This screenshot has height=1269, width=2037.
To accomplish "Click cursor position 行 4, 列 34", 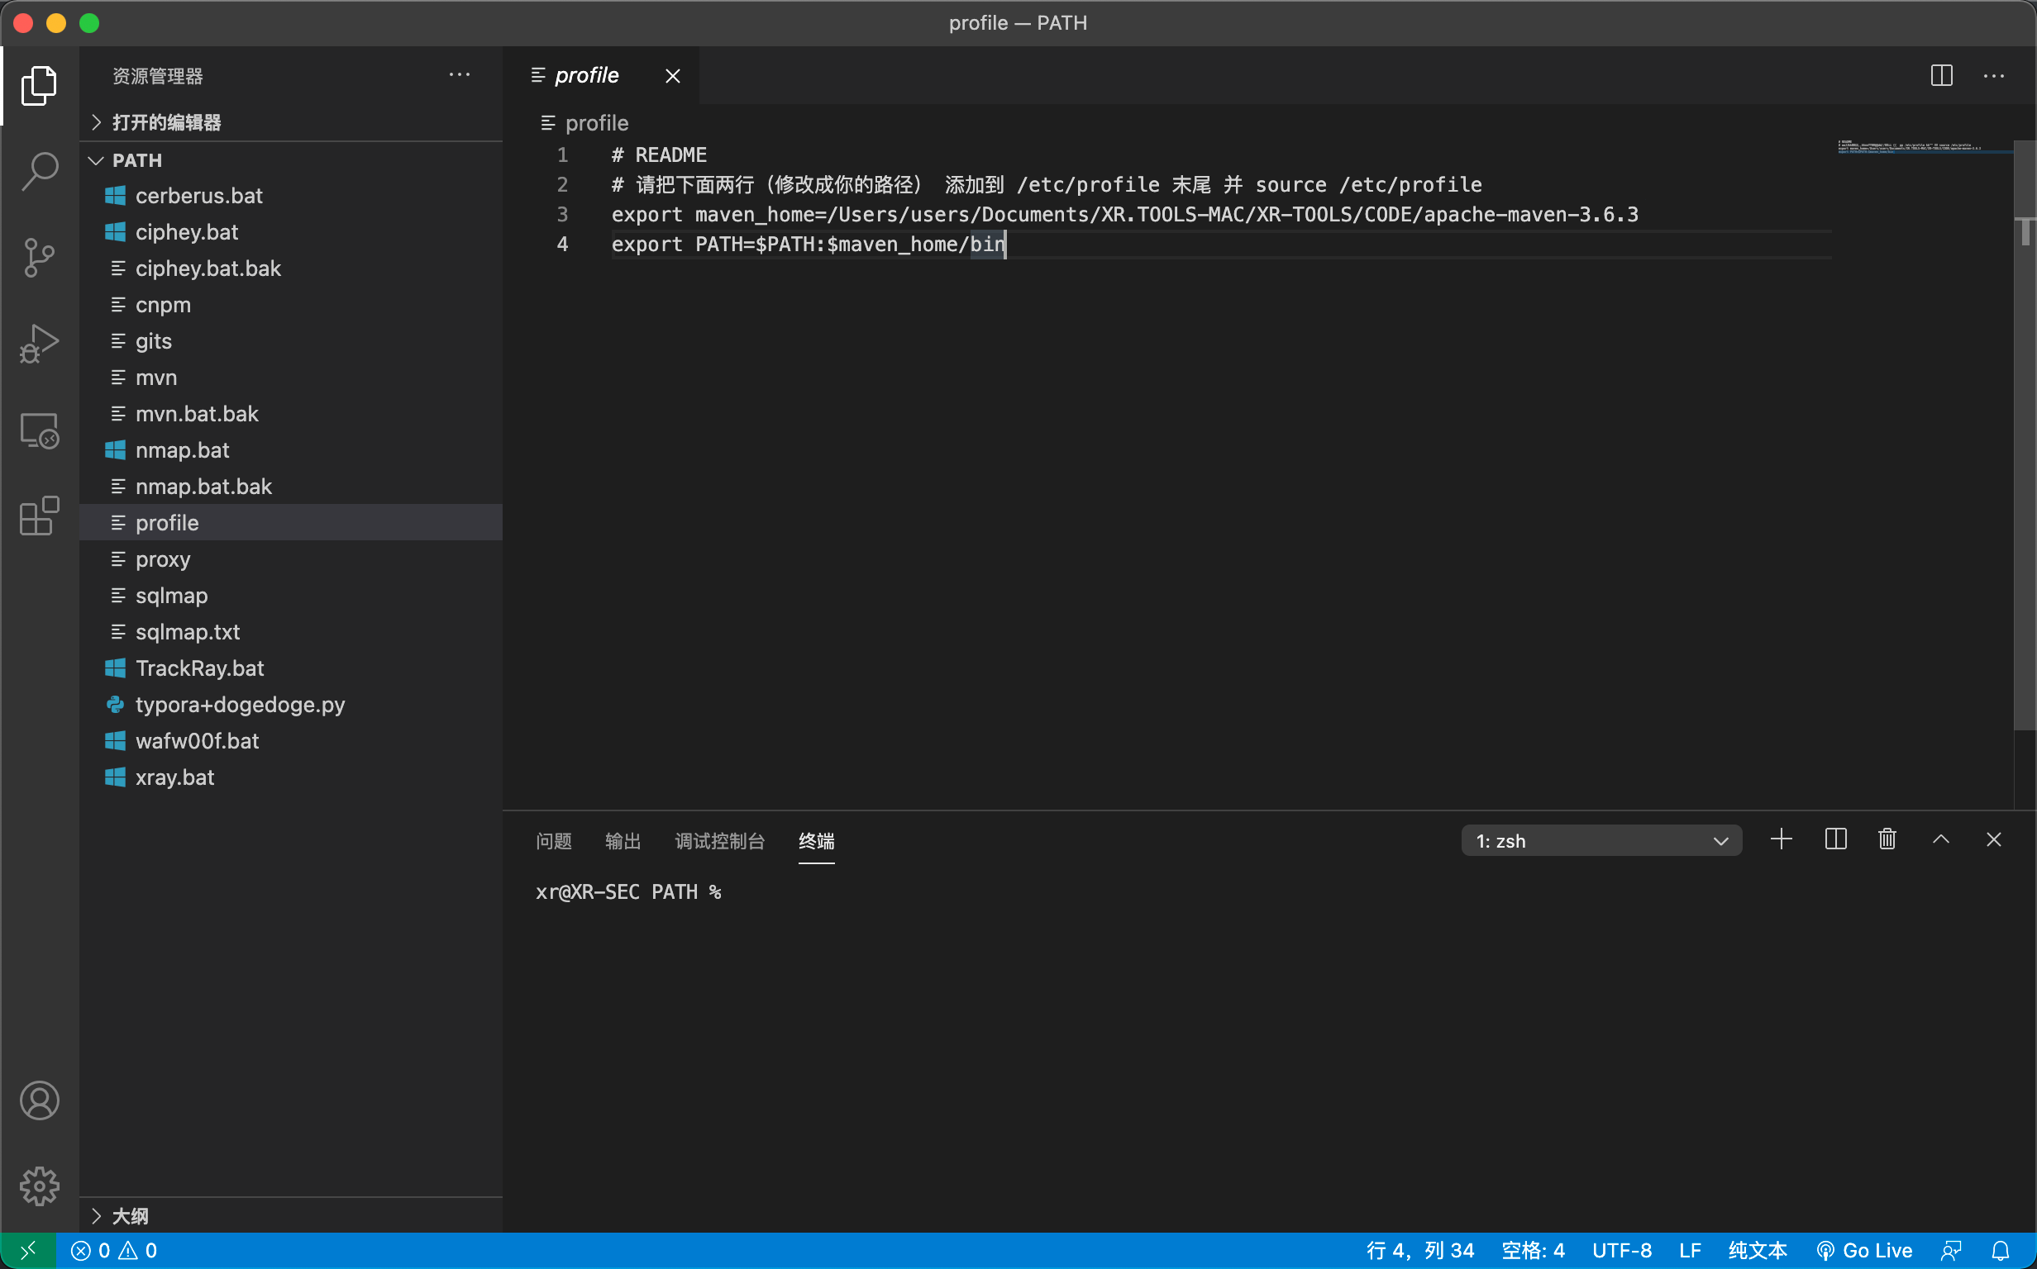I will point(1419,1251).
